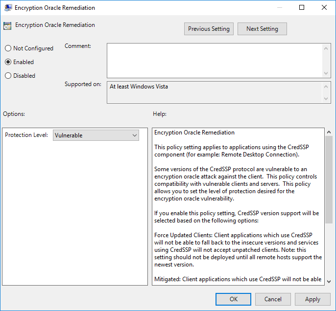Choose the Enabled radio option
The height and width of the screenshot is (311, 336).
click(8, 62)
